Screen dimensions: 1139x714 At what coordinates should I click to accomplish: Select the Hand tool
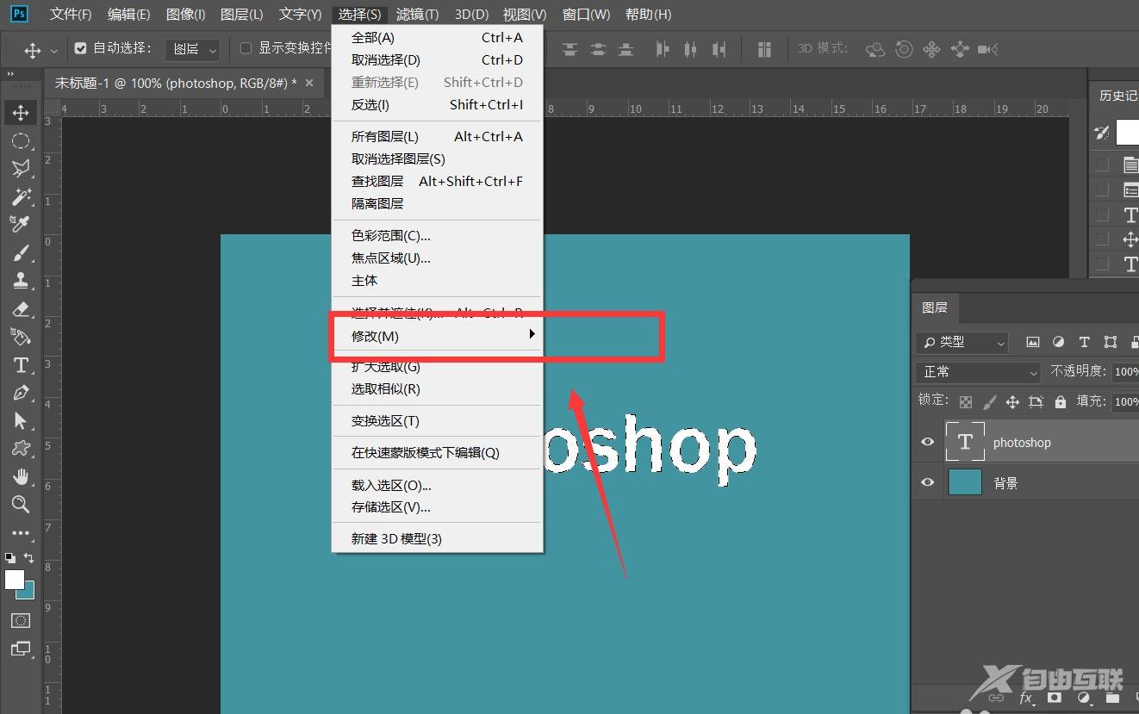point(21,476)
